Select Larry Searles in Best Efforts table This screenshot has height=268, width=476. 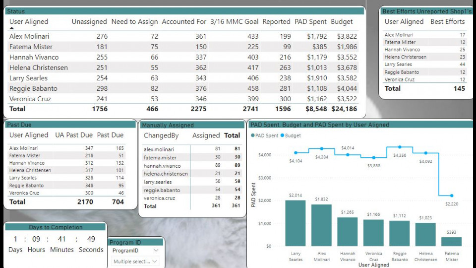(x=398, y=65)
